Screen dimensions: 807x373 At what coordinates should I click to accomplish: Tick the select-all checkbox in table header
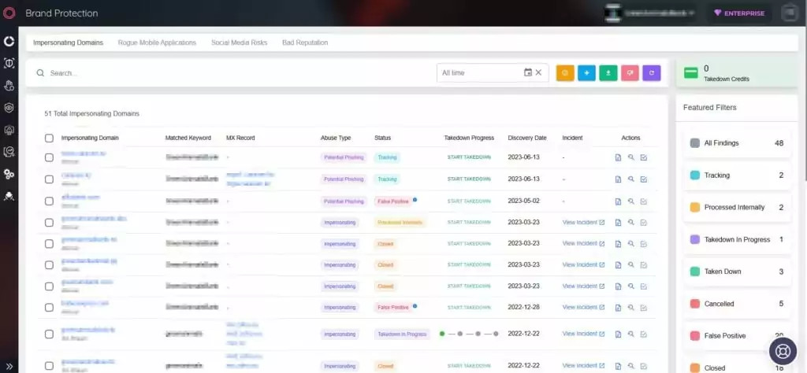49,138
